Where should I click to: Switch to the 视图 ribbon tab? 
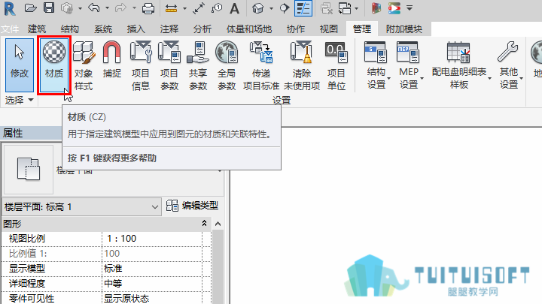(x=329, y=29)
